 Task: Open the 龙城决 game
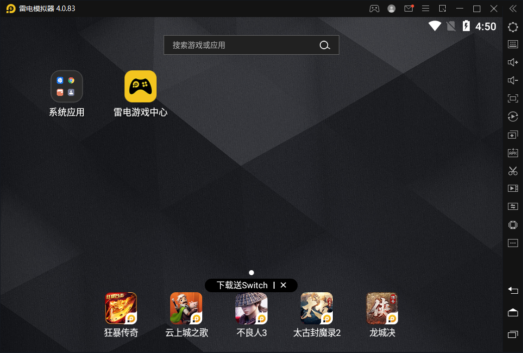(x=382, y=308)
